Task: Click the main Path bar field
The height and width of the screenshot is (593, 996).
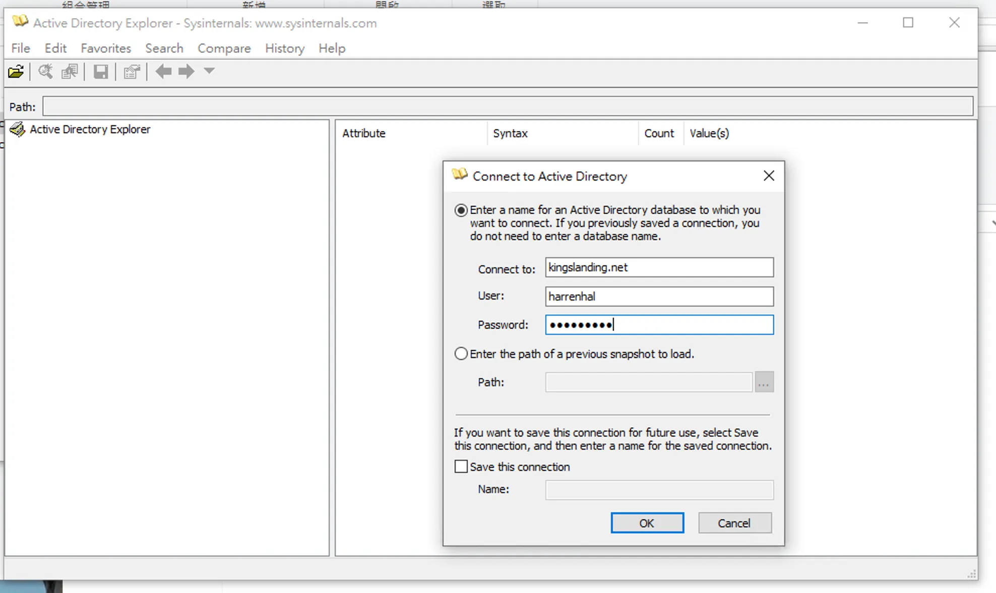Action: pyautogui.click(x=508, y=106)
